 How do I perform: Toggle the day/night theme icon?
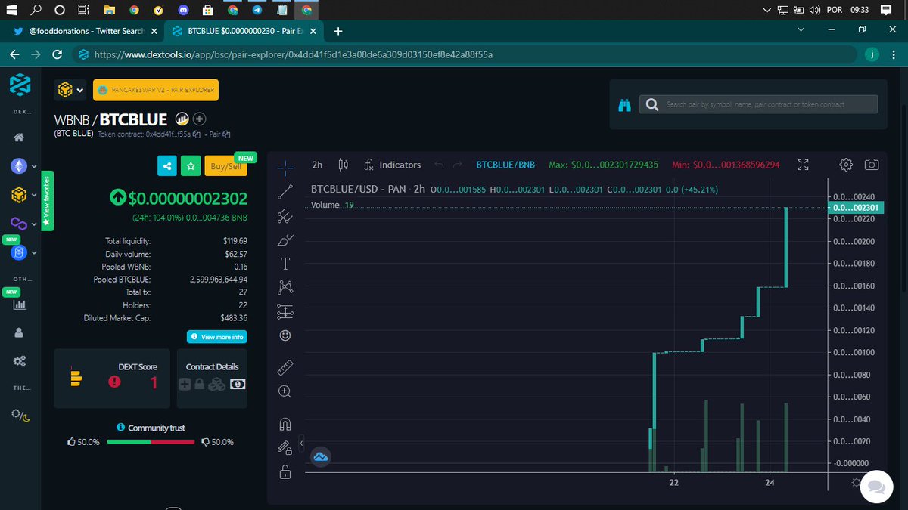click(20, 416)
